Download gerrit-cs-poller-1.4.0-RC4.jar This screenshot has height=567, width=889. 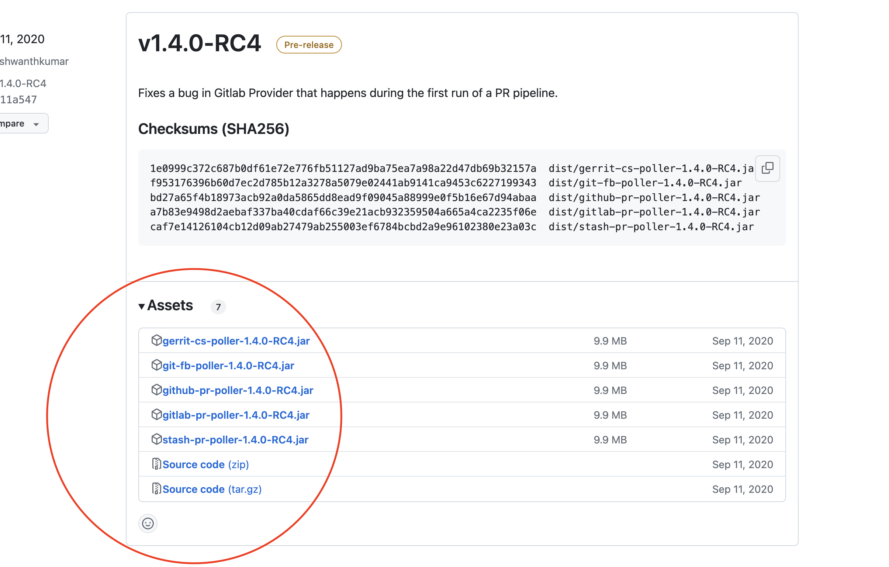236,341
